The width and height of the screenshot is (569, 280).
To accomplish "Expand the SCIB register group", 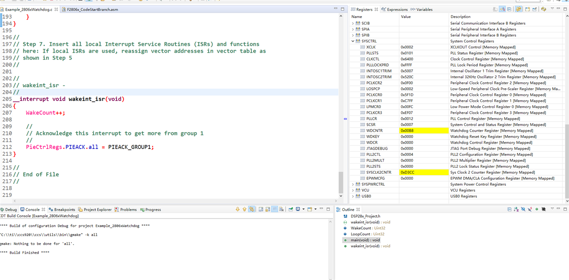I will click(x=353, y=23).
